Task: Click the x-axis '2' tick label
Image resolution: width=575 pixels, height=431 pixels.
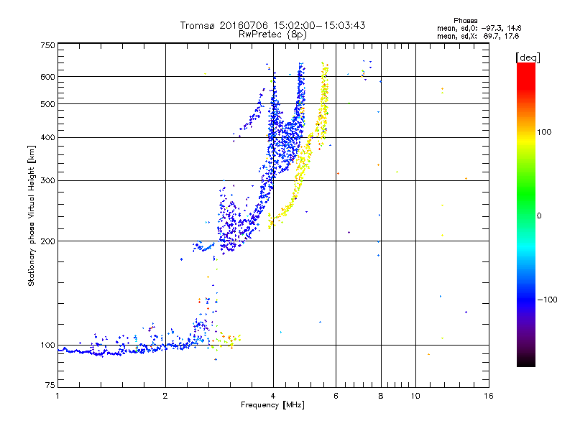Action: tap(165, 396)
